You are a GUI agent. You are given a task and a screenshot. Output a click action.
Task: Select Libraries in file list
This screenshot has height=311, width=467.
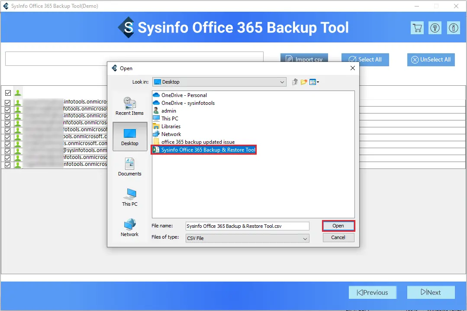(x=167, y=126)
